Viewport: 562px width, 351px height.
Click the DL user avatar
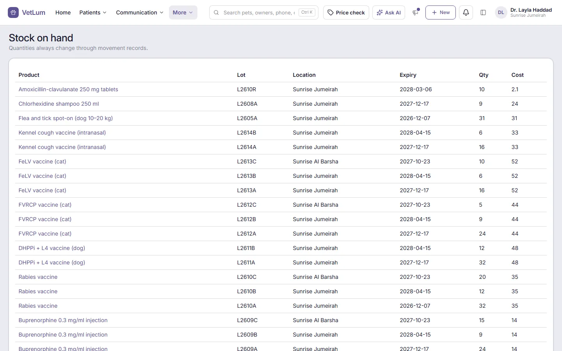[x=501, y=12]
